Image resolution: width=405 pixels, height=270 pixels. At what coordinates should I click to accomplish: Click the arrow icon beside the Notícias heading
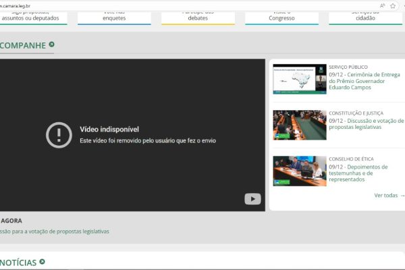point(43,262)
